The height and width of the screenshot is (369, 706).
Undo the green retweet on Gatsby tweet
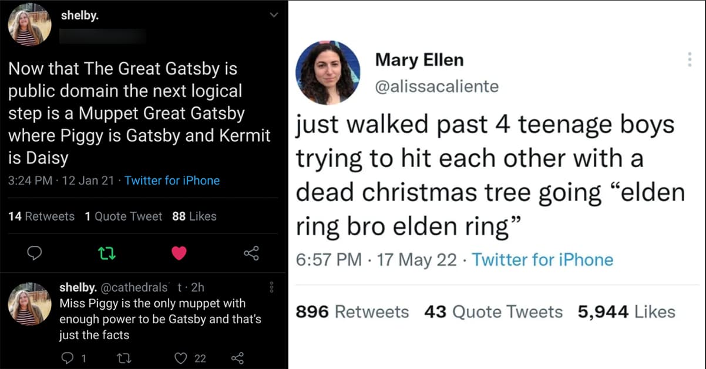pyautogui.click(x=107, y=253)
